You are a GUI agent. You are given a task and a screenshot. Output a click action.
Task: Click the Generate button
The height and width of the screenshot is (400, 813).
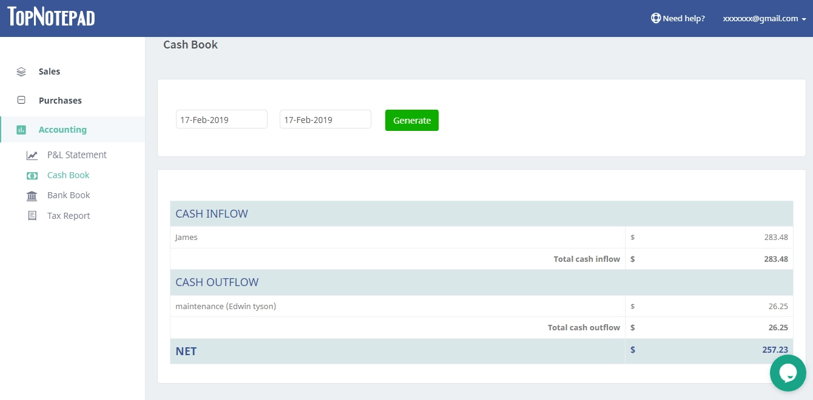coord(412,120)
